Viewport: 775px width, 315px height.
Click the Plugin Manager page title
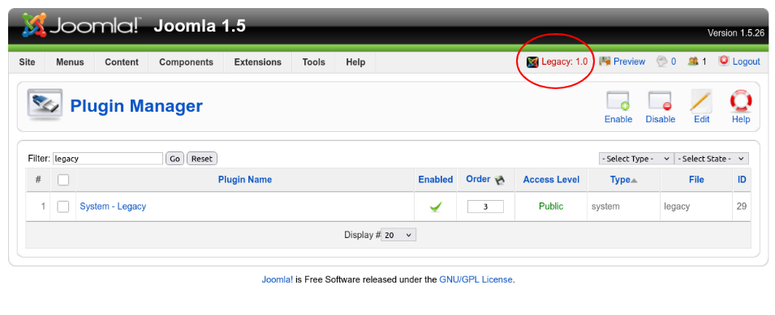pos(136,106)
